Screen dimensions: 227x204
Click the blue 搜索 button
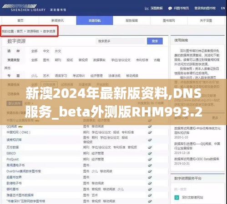[155, 41]
